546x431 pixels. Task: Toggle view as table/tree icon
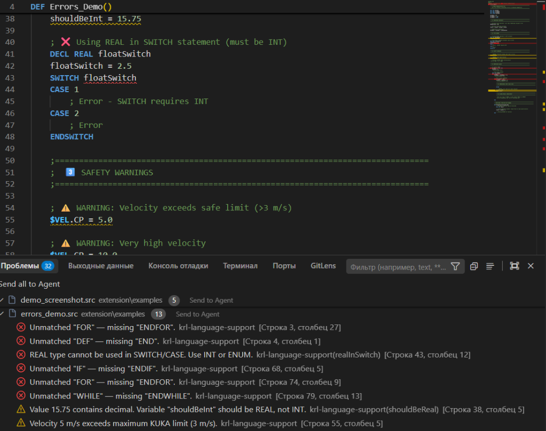[x=490, y=266]
